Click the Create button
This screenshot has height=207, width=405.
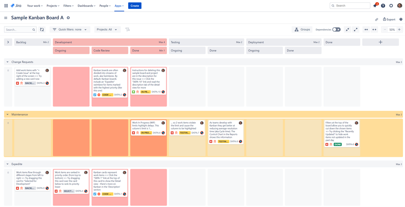pyautogui.click(x=135, y=6)
